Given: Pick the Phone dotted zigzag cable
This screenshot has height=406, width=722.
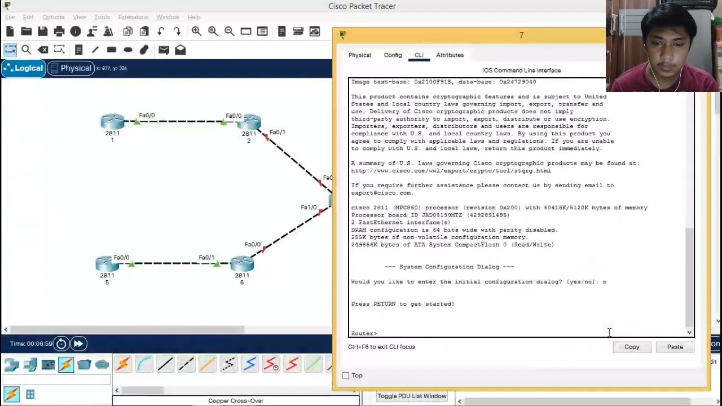Looking at the screenshot, I should coord(228,365).
